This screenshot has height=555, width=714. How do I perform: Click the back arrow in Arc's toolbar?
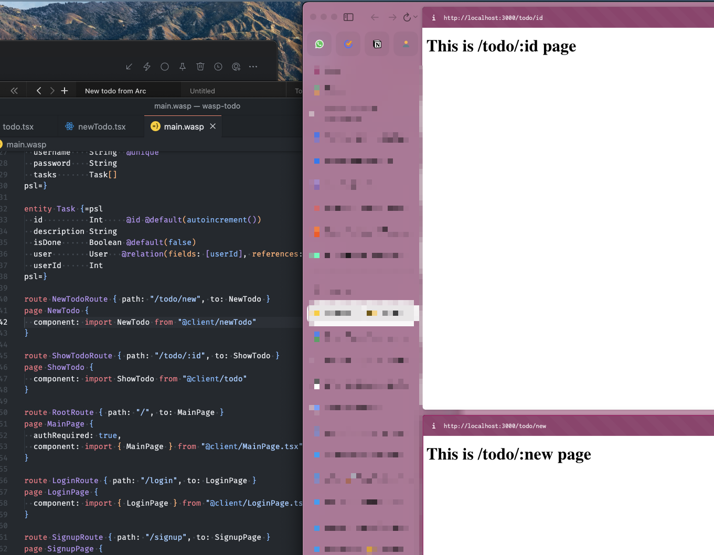point(375,17)
